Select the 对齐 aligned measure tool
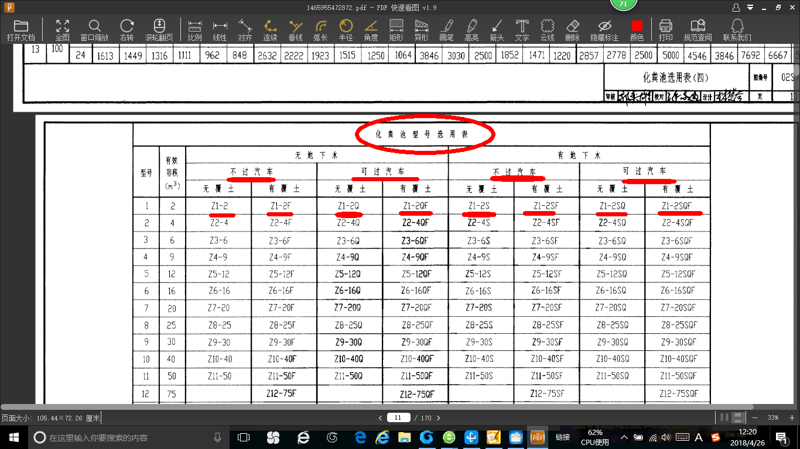Image resolution: width=800 pixels, height=449 pixels. click(x=245, y=30)
